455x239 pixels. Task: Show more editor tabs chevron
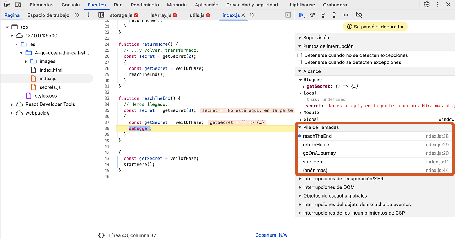pyautogui.click(x=252, y=15)
